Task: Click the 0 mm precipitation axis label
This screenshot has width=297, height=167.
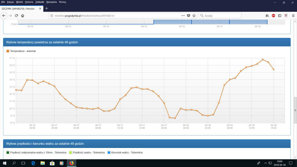Action: 14,24
